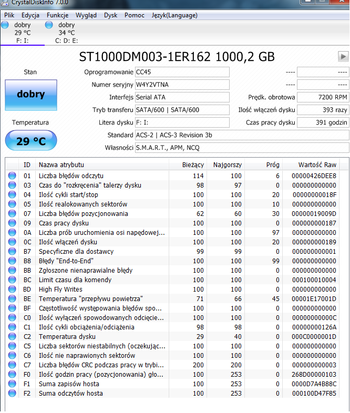The height and width of the screenshot is (413, 350).
Task: Click status icon for attribute C5 row
Action: coord(12,346)
